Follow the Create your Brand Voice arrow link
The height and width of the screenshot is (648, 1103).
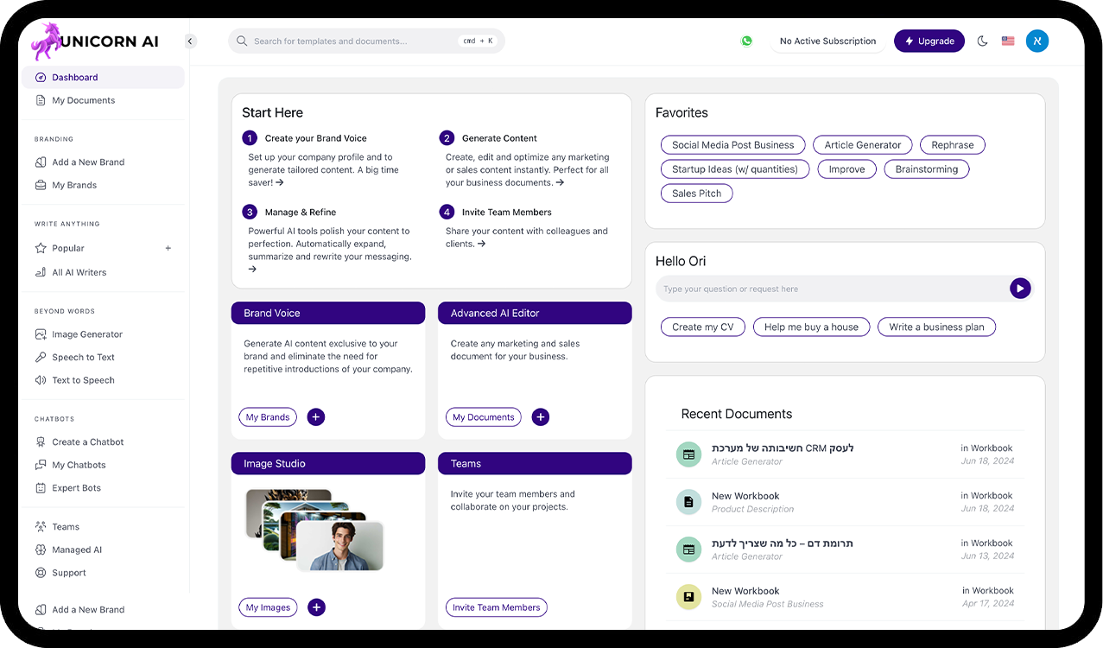280,183
